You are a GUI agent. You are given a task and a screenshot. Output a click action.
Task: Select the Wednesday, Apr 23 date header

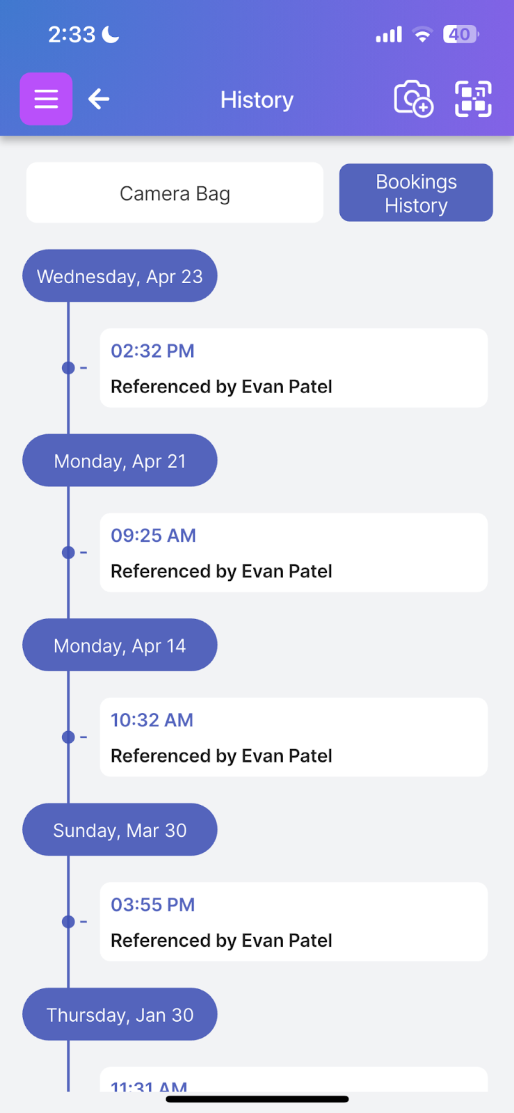[120, 276]
